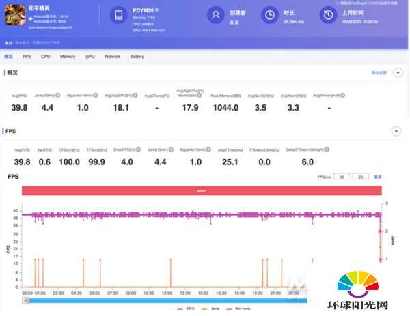The width and height of the screenshot is (410, 316).
Task: Click the FPS threshold field showing 18
Action: (342, 177)
